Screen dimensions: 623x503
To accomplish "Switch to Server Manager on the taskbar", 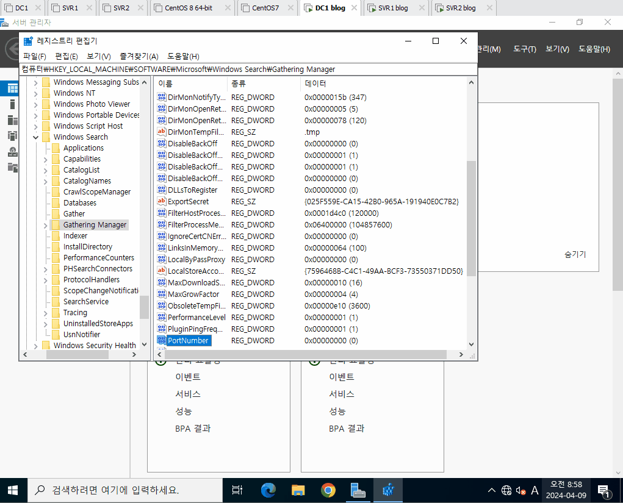I will point(358,491).
